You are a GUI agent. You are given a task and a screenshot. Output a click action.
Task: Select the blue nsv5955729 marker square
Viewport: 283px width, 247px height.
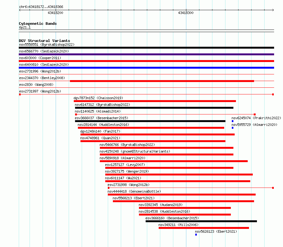click(233, 128)
